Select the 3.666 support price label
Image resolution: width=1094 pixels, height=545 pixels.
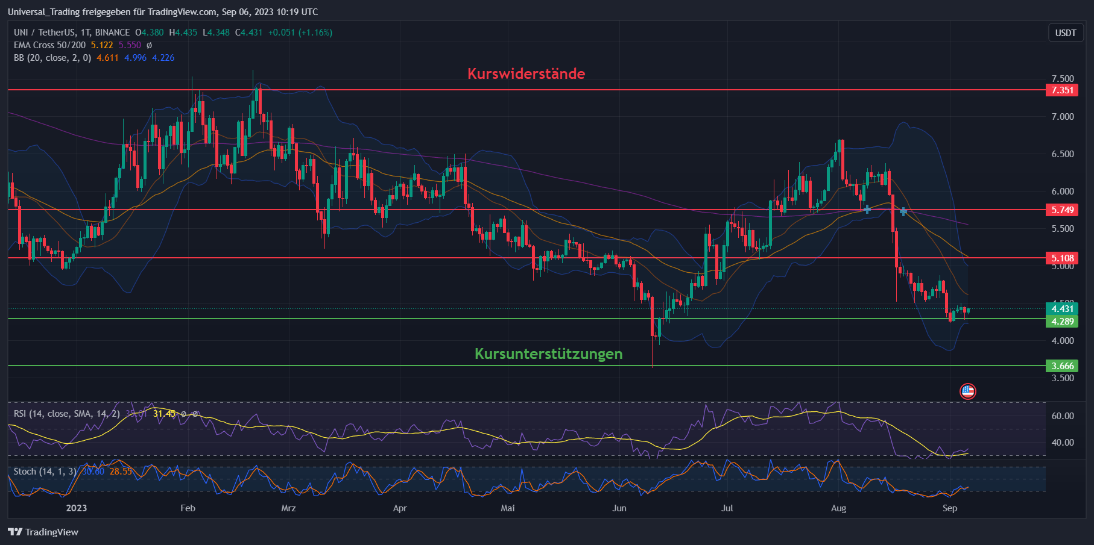pos(1062,366)
